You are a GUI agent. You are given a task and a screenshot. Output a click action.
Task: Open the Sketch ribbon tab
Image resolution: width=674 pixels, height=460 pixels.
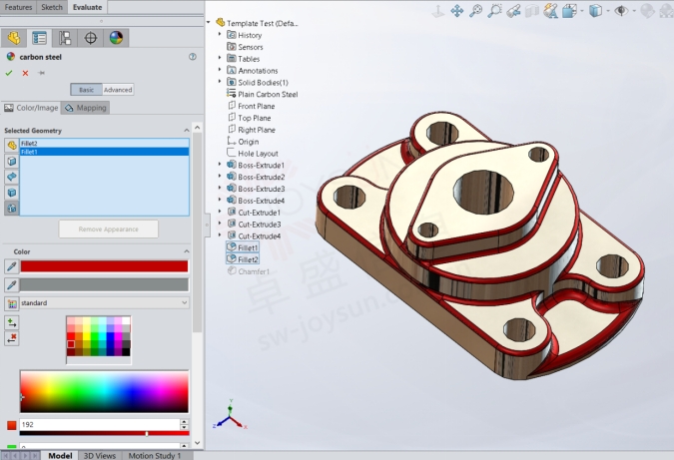pos(52,6)
